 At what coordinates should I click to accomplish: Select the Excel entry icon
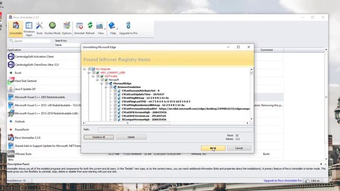pos(11,73)
